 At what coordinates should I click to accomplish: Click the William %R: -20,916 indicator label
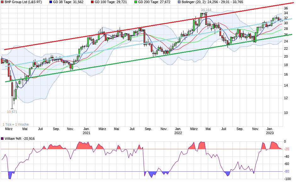20,138
